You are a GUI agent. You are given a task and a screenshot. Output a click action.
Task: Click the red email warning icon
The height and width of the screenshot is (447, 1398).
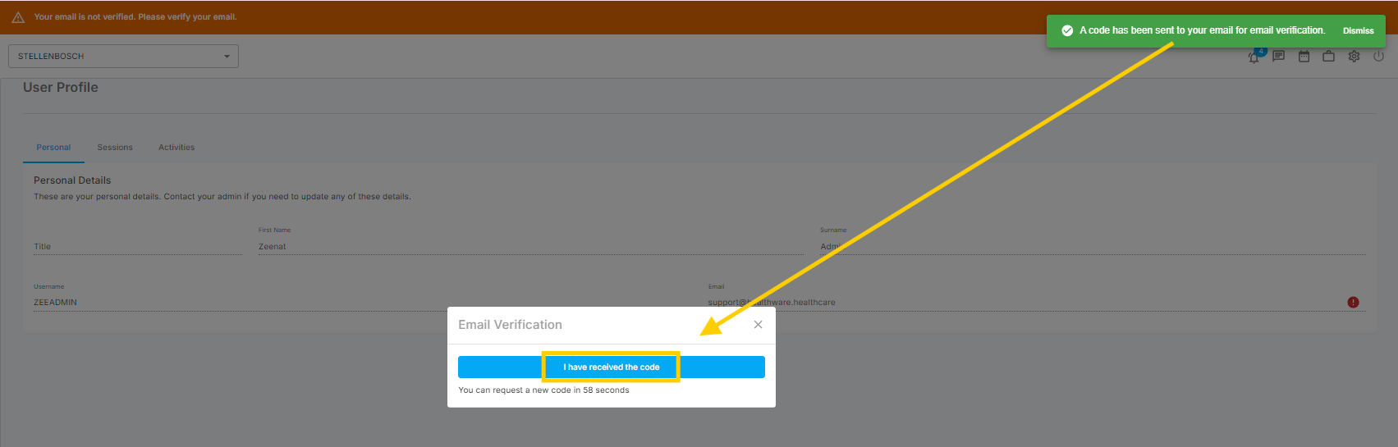1353,303
